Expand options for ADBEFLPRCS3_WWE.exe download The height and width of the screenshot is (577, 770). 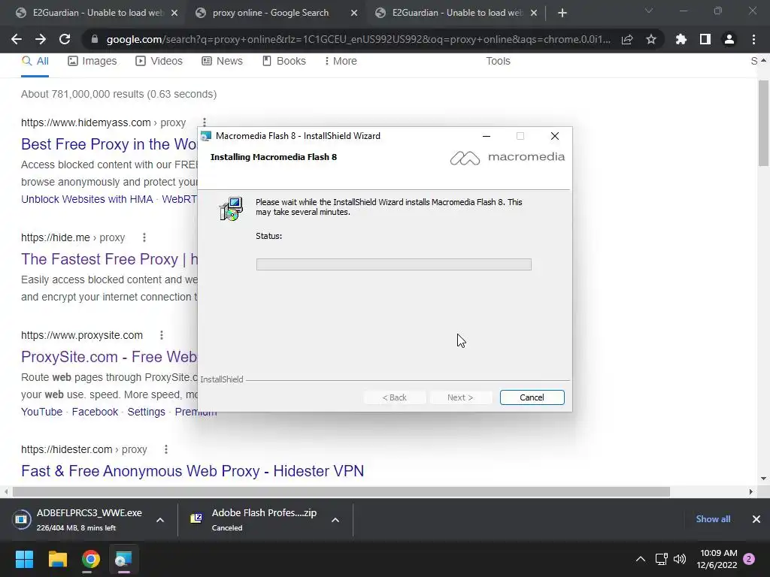click(160, 520)
